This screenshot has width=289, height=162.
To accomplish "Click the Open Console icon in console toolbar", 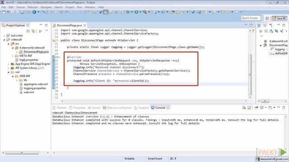I will coord(270,108).
